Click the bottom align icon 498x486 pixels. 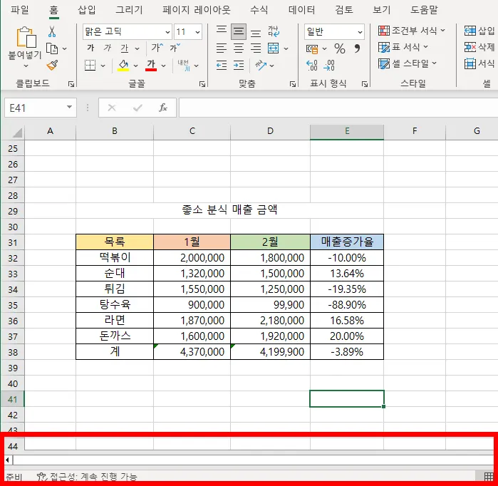pyautogui.click(x=256, y=32)
